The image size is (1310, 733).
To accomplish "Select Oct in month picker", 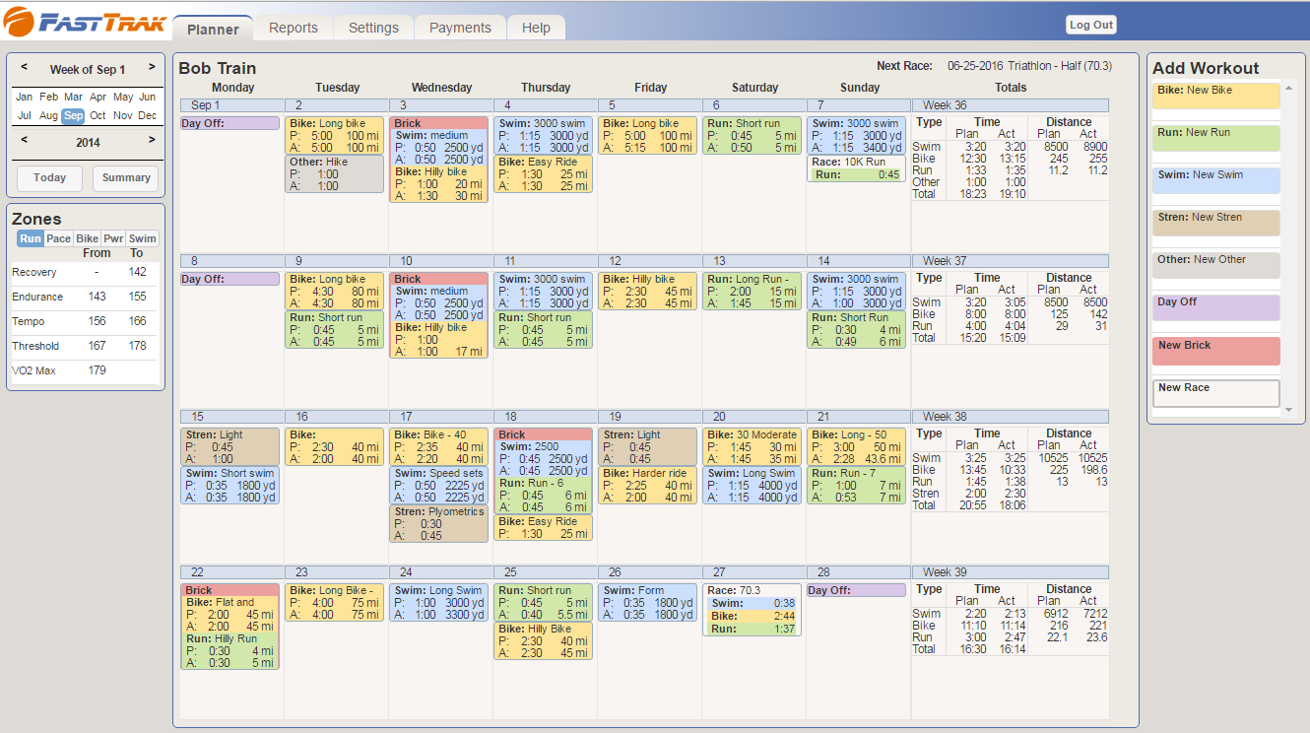I will point(98,115).
